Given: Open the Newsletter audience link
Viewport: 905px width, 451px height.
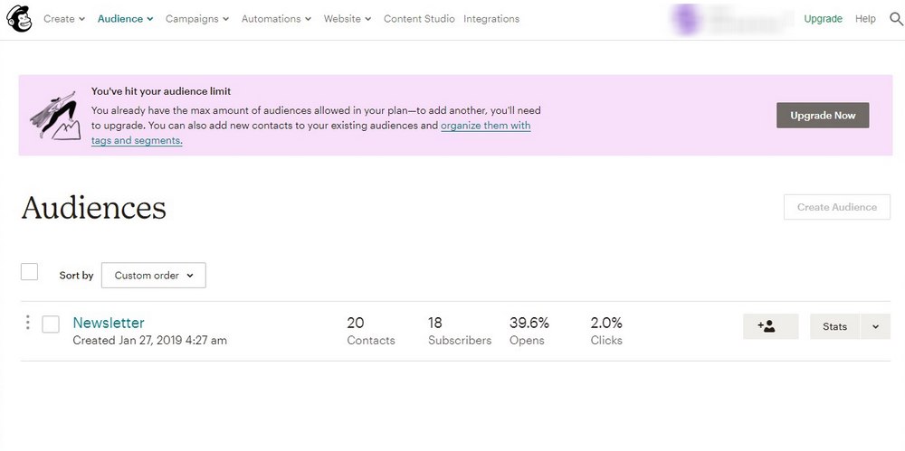Looking at the screenshot, I should tap(109, 323).
